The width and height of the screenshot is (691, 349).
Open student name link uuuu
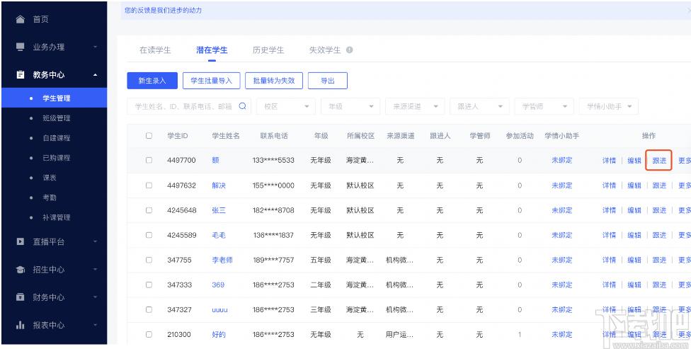click(220, 310)
